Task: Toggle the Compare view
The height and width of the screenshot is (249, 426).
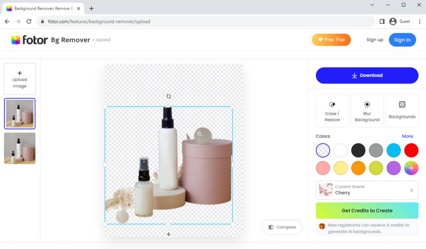Action: click(282, 227)
